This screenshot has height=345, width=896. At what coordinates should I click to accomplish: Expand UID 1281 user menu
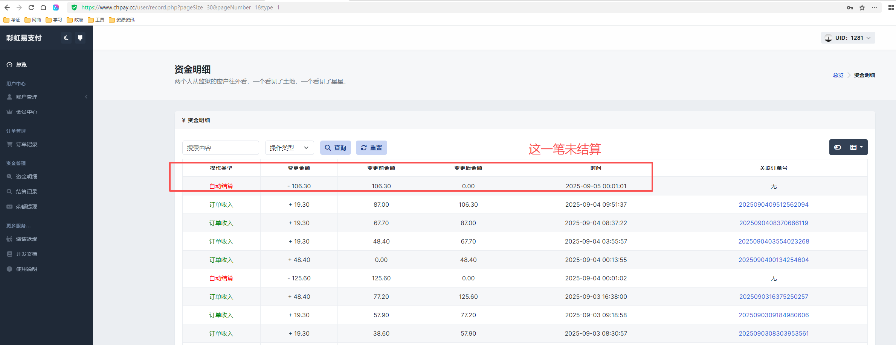(848, 38)
